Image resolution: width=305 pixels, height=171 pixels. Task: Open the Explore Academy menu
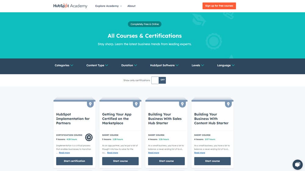point(109,6)
